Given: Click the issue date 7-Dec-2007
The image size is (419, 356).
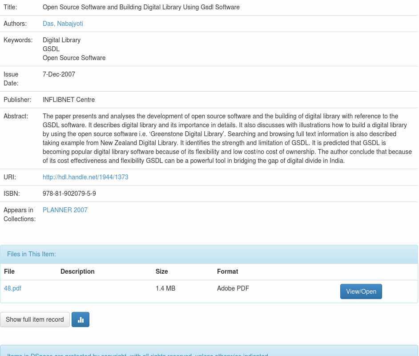Looking at the screenshot, I should [59, 74].
